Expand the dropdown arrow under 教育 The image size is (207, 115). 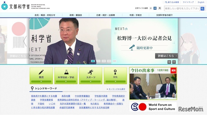pos(41,81)
